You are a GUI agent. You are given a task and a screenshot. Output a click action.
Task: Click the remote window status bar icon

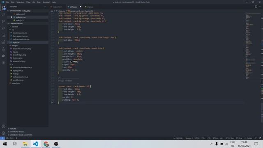[x=2, y=138]
